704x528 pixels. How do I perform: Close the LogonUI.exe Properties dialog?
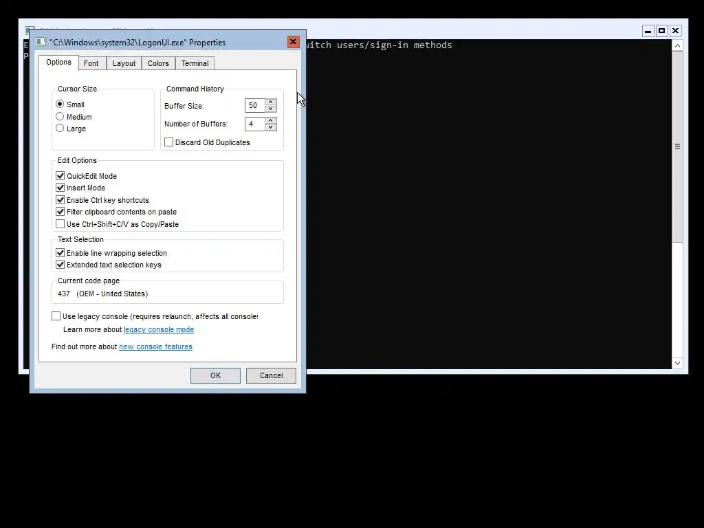pyautogui.click(x=293, y=42)
